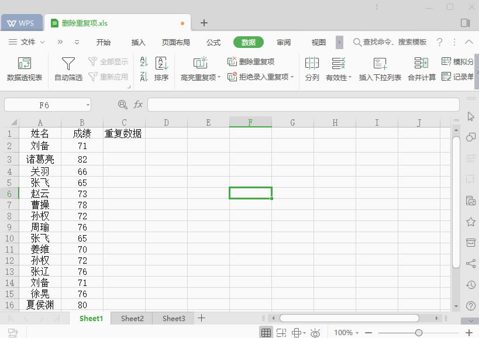Expand the name box dropdown arrow
This screenshot has height=338, width=479.
click(88, 104)
